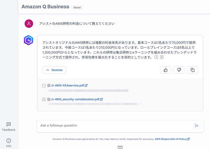Image resolution: width=210 pixels, height=149 pixels.
Task: Open Info from the sidebar
Action: pyautogui.click(x=9, y=143)
